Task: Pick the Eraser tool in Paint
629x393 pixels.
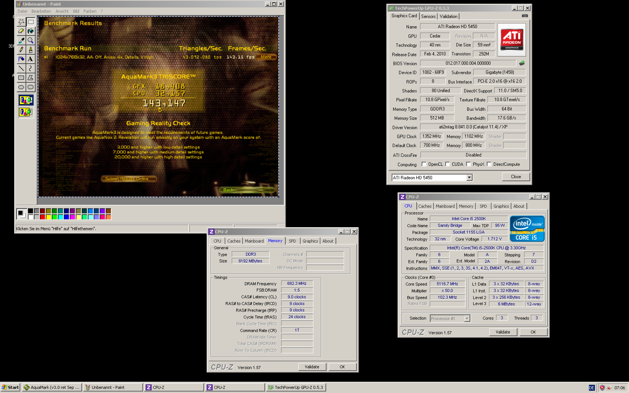Action: click(x=21, y=31)
